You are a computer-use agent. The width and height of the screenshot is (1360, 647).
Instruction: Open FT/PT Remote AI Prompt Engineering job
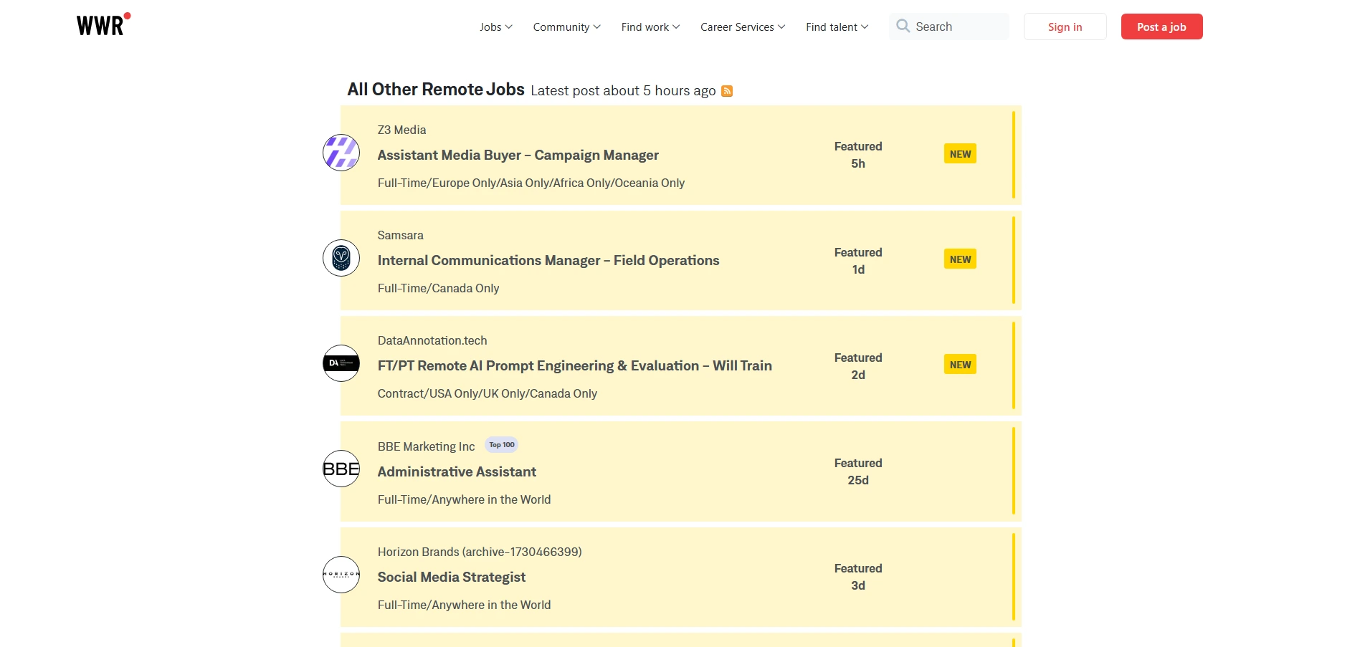click(574, 366)
